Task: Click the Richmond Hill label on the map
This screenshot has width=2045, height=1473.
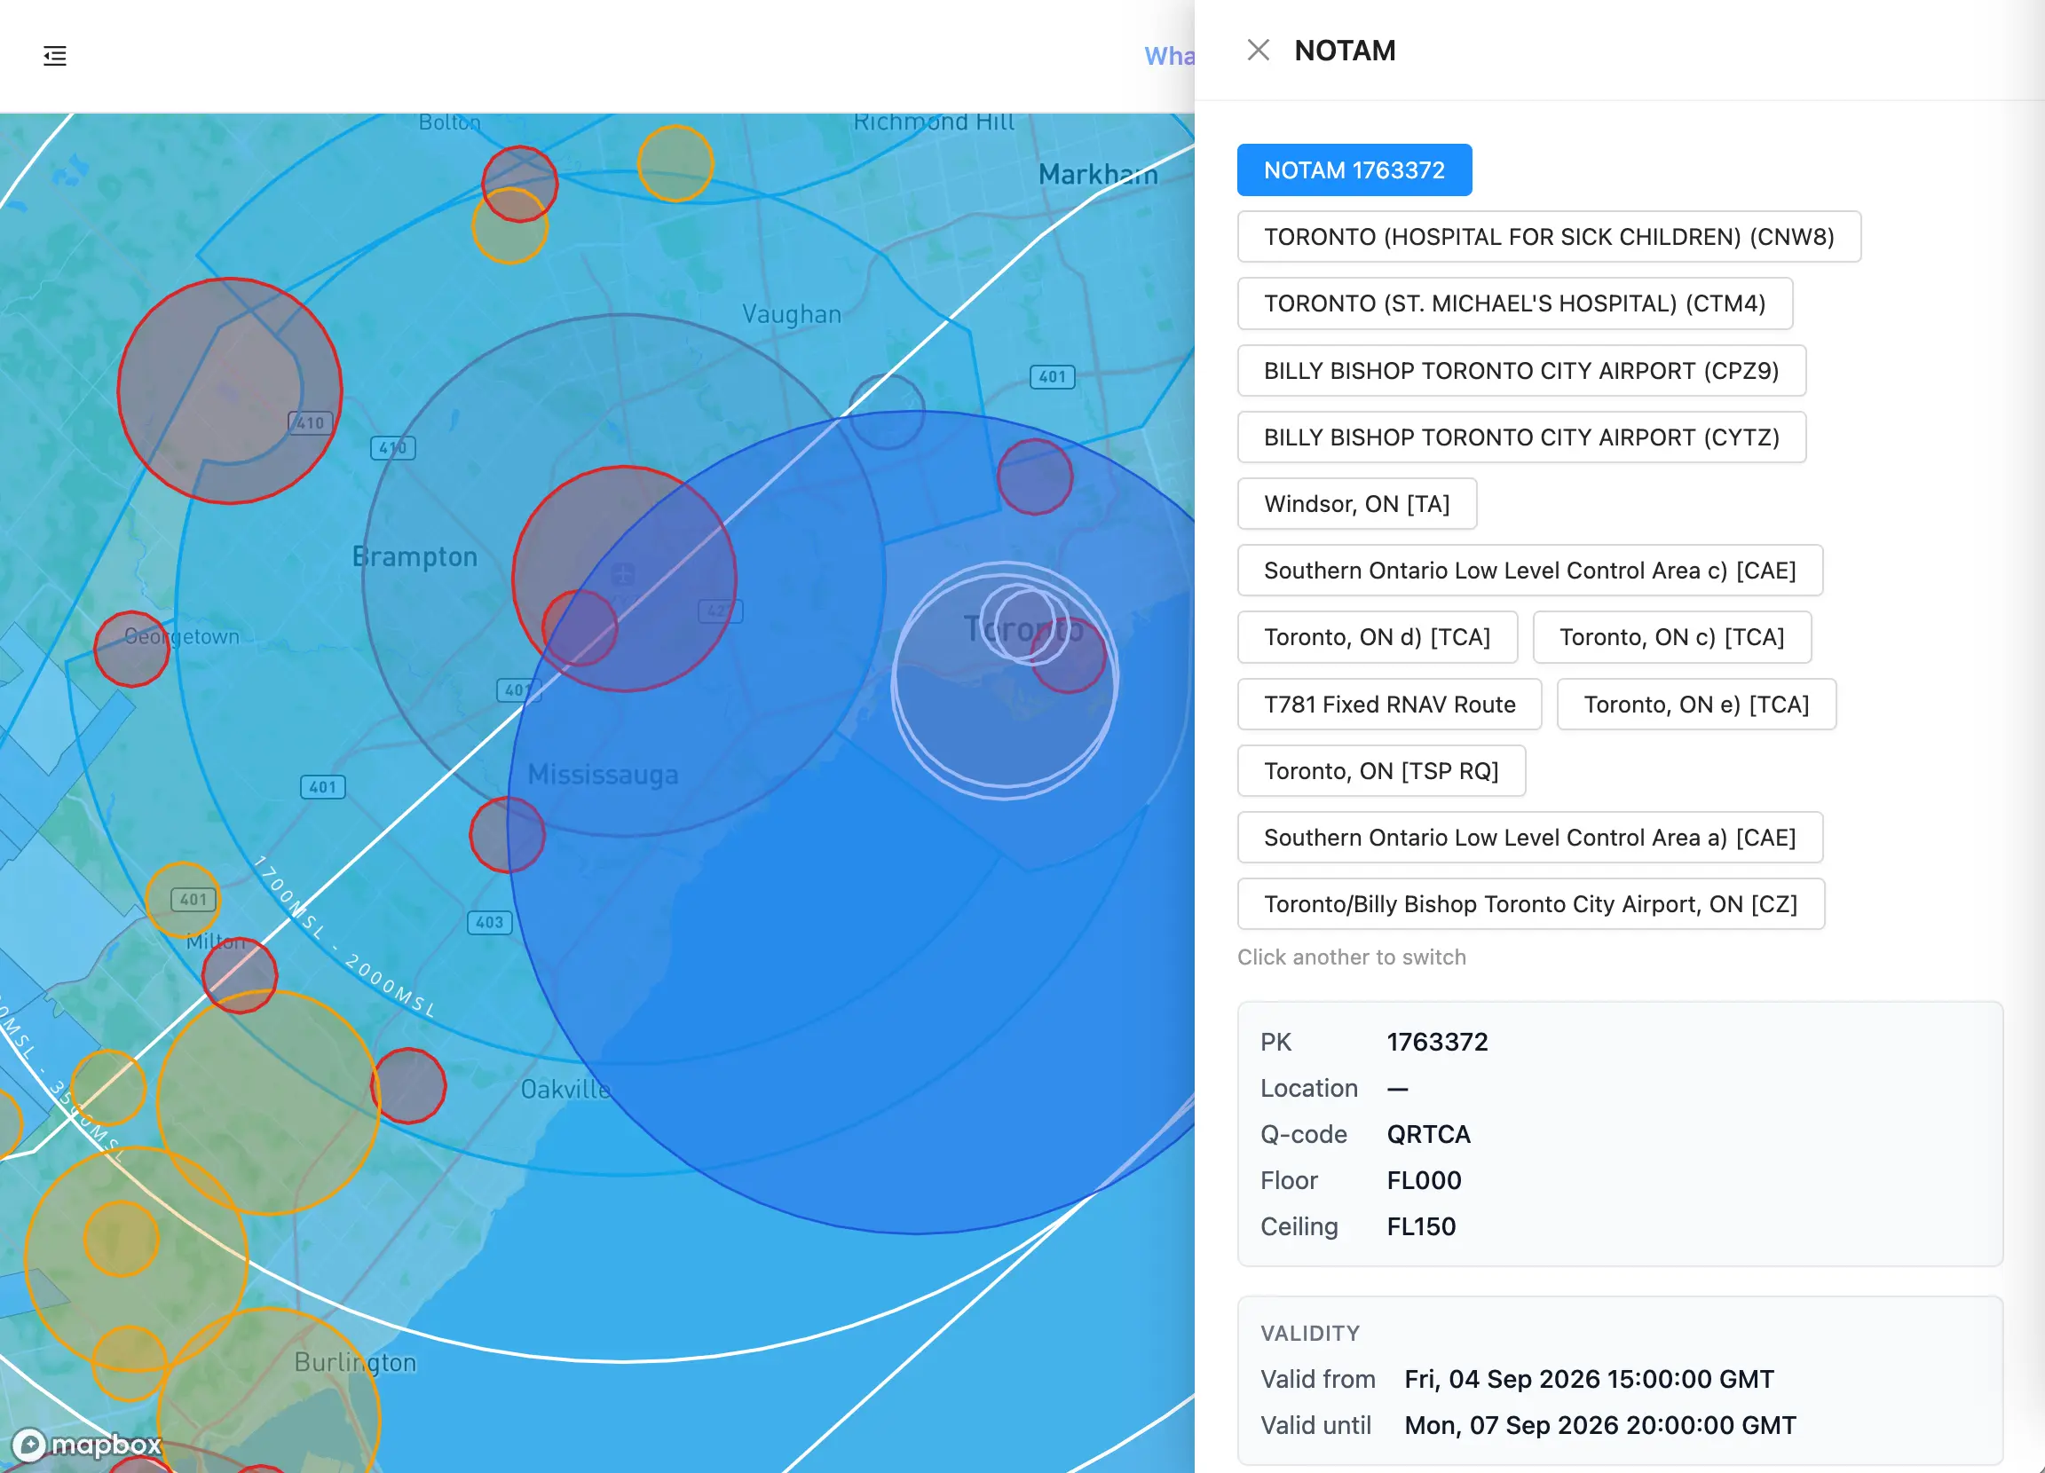Action: tap(933, 122)
